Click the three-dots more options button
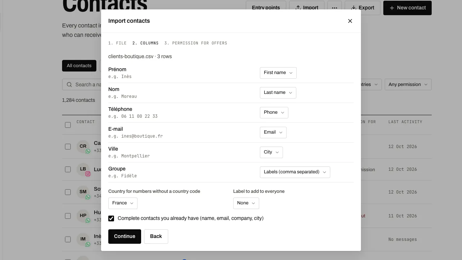462x260 pixels. click(x=335, y=8)
